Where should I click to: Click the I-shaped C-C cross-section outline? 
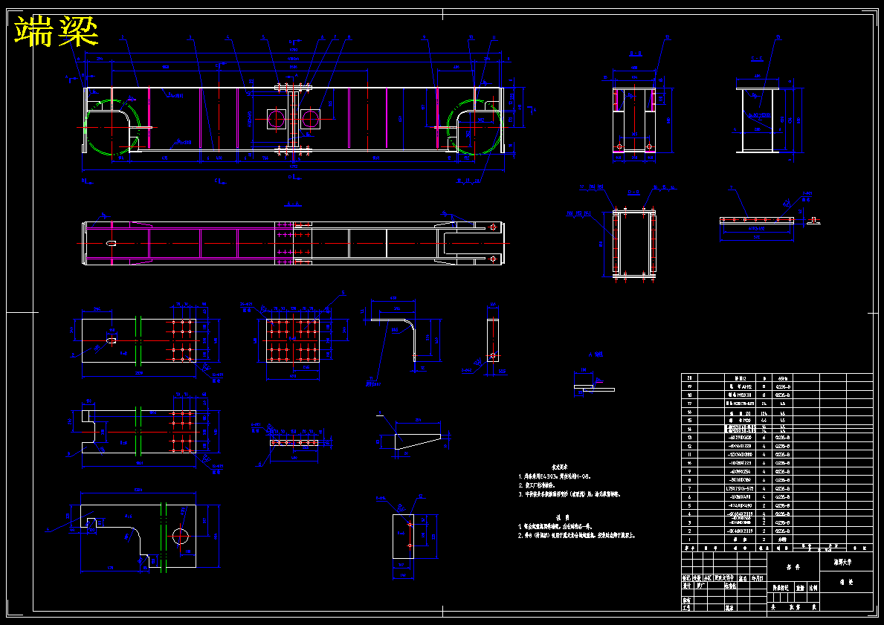[x=757, y=120]
